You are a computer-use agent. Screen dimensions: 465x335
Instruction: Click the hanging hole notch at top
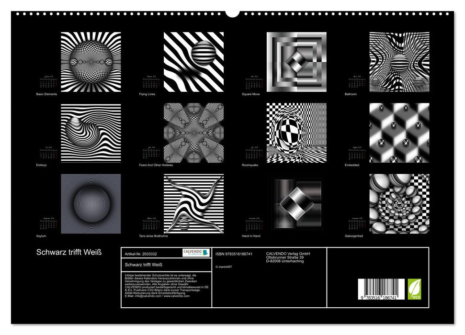232,13
